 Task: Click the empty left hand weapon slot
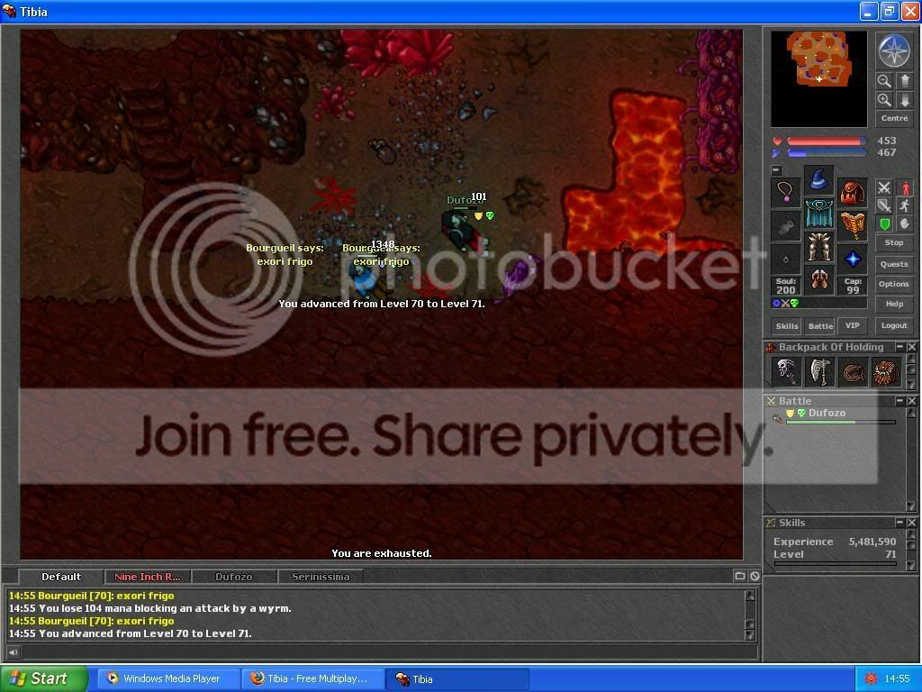pos(786,226)
